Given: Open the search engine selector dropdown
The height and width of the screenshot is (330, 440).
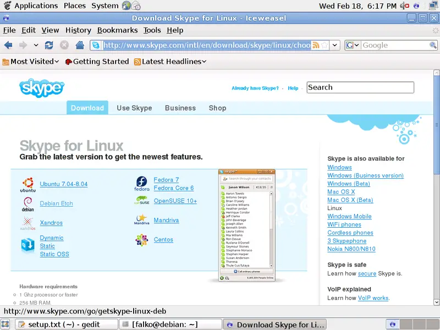Looking at the screenshot, I should point(353,45).
